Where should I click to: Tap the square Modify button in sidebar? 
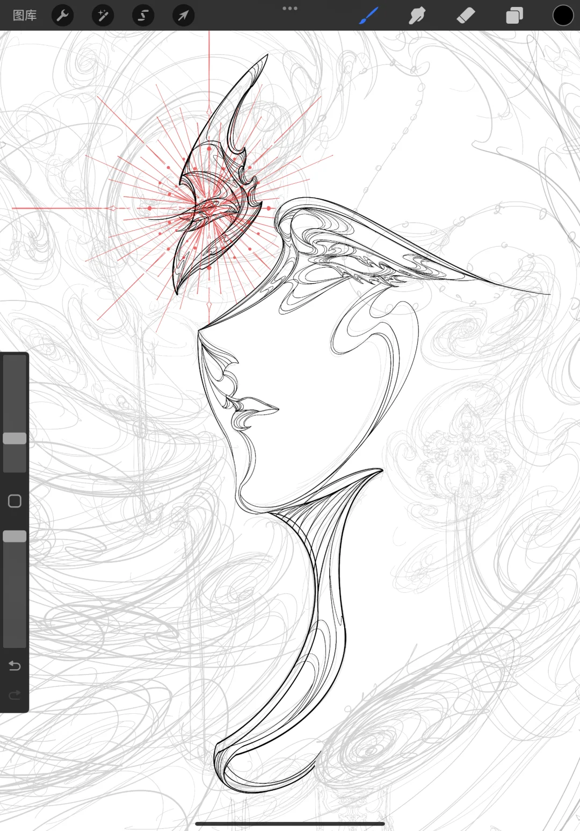pos(15,501)
